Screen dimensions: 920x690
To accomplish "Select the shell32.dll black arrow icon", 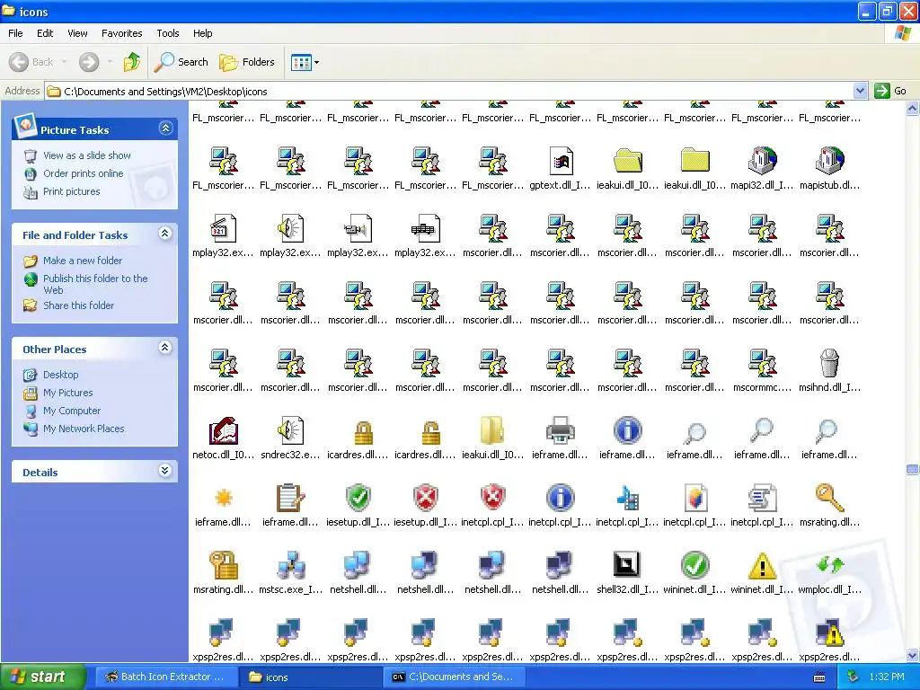I will point(626,564).
